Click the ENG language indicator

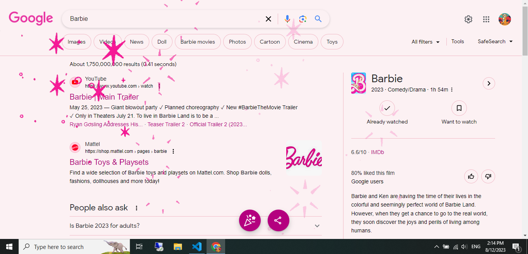pyautogui.click(x=476, y=247)
